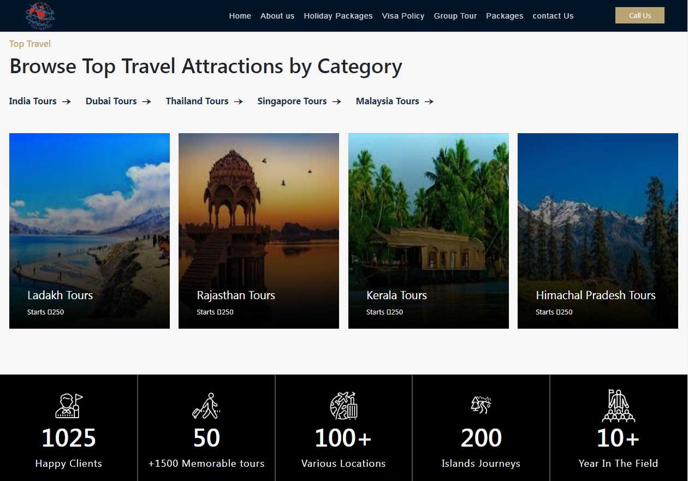Navigate to the Group Tour page
Screen dimensions: 688x481
tap(455, 16)
